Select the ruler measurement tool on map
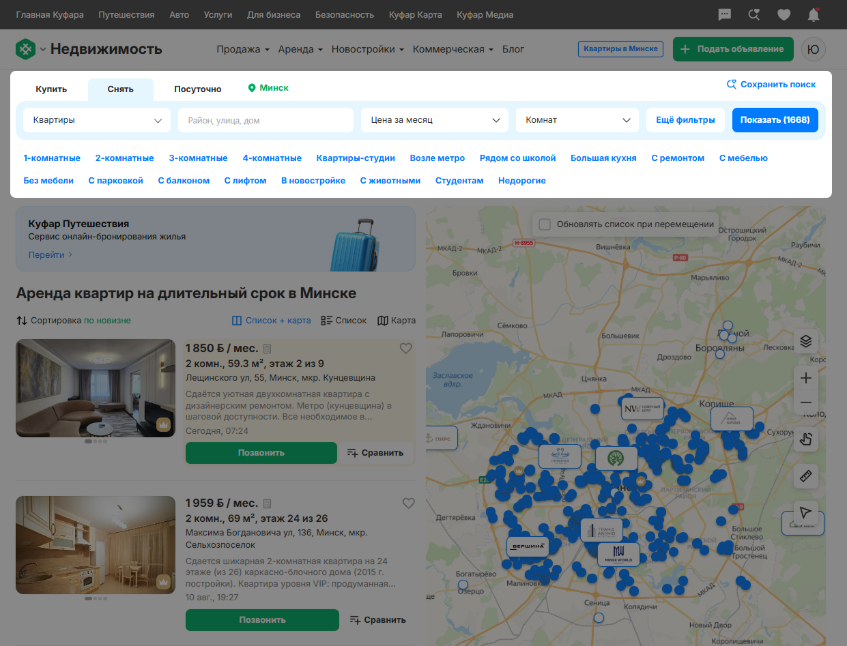This screenshot has width=847, height=646. point(806,476)
